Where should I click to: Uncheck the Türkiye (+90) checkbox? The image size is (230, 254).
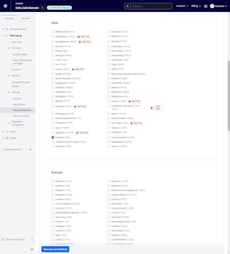(53, 137)
